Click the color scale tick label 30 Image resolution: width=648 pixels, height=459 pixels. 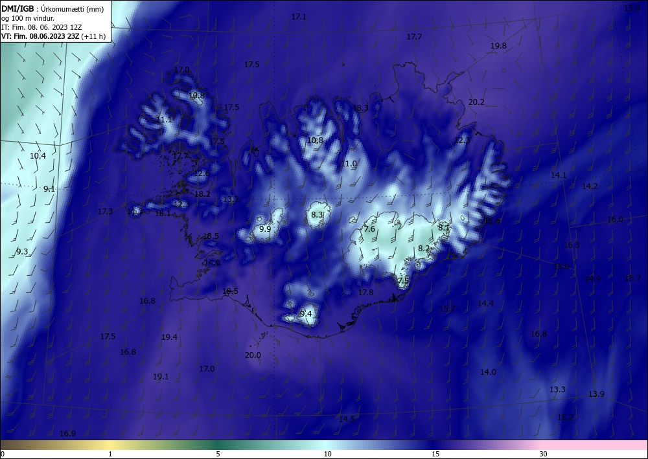coord(544,454)
